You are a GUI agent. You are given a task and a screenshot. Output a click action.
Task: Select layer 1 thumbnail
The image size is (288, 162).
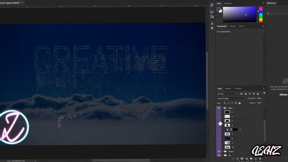[227, 112]
